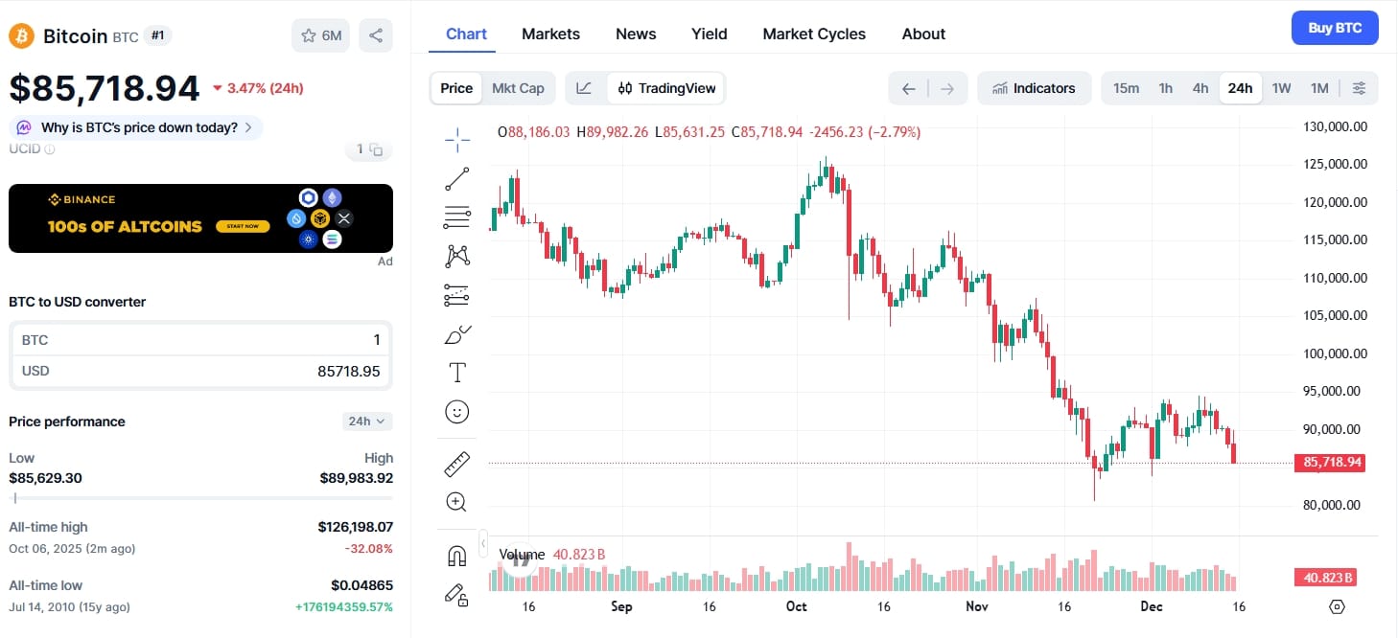Open the line chart type selector
This screenshot has width=1398, height=638.
point(584,87)
